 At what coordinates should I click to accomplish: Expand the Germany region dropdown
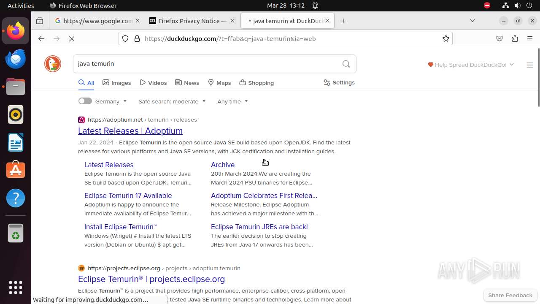[x=111, y=101]
